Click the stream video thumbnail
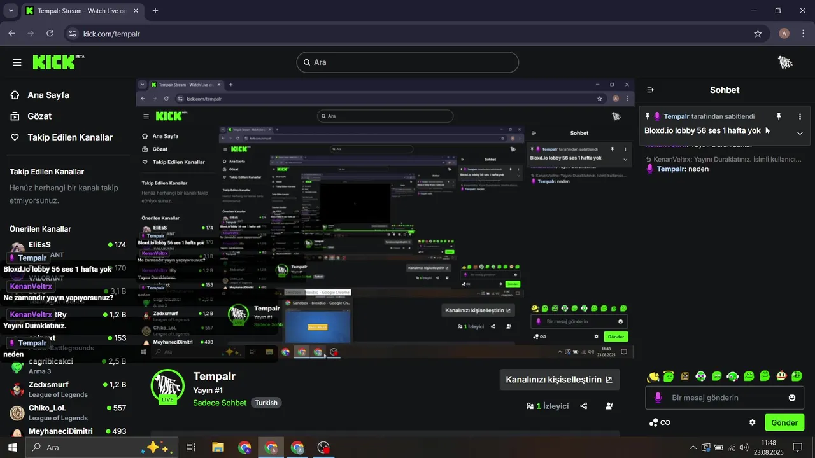This screenshot has height=458, width=815. coord(385,218)
